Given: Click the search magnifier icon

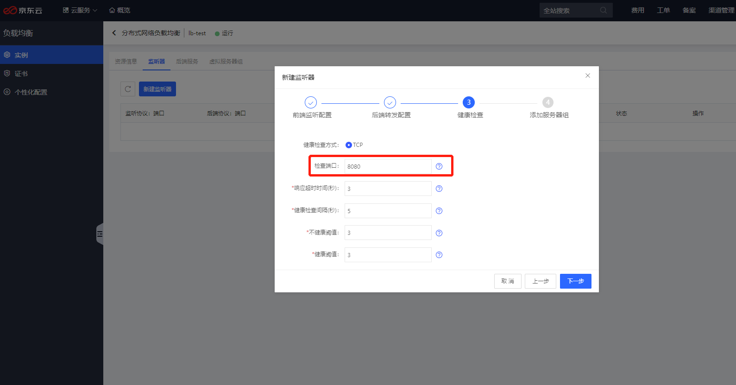Looking at the screenshot, I should coord(604,10).
